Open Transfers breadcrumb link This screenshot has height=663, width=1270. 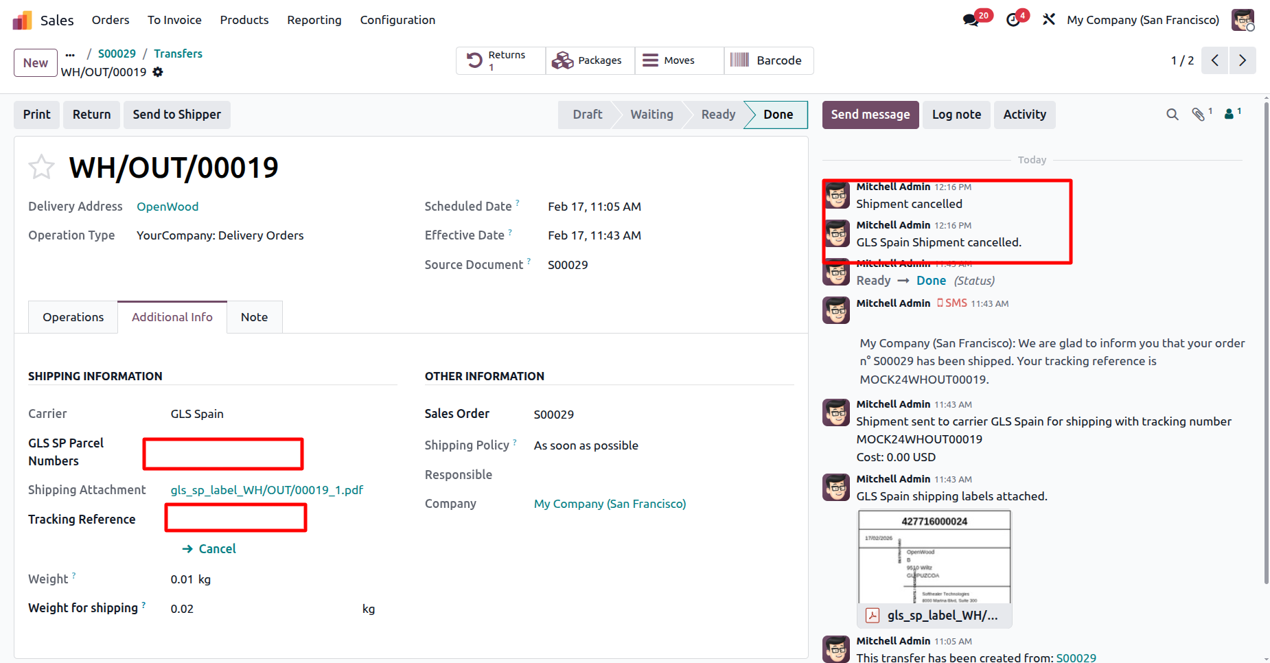[x=178, y=54]
